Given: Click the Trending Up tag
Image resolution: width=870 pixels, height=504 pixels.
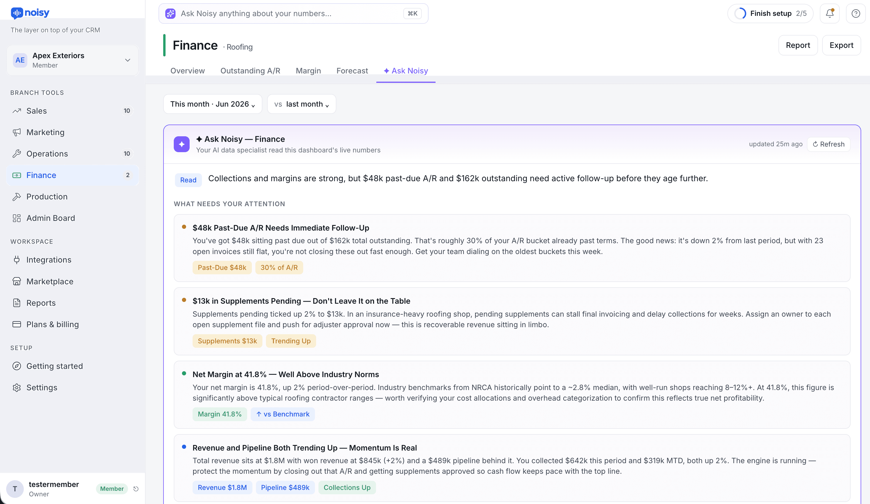Looking at the screenshot, I should [x=291, y=341].
